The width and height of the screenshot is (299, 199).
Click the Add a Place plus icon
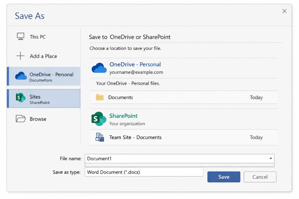(21, 56)
